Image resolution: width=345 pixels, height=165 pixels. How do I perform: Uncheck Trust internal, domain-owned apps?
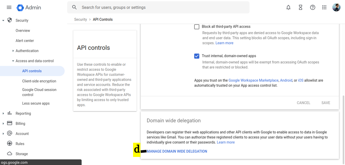point(197,56)
